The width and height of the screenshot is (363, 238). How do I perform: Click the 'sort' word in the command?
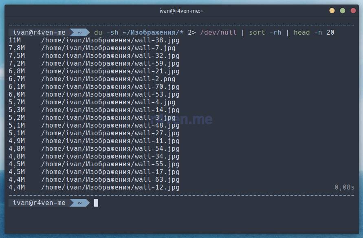[x=257, y=32]
